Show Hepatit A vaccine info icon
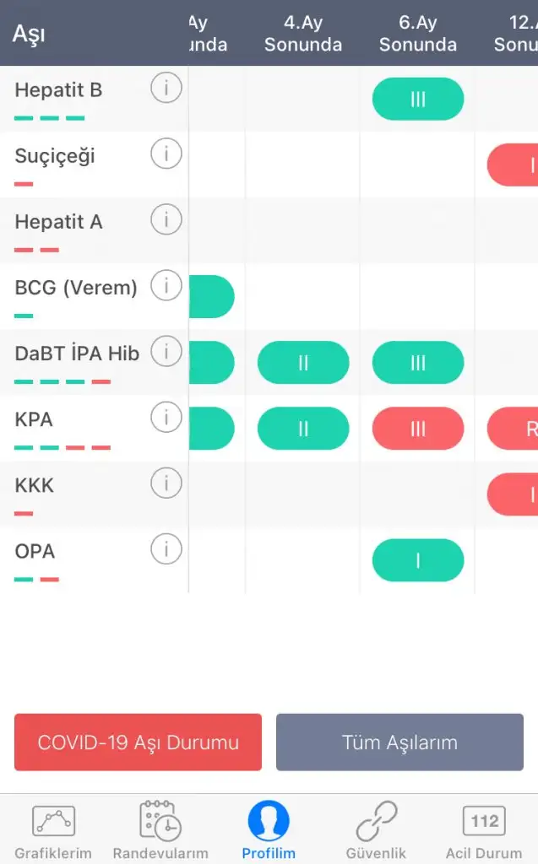This screenshot has height=864, width=538. 166,220
